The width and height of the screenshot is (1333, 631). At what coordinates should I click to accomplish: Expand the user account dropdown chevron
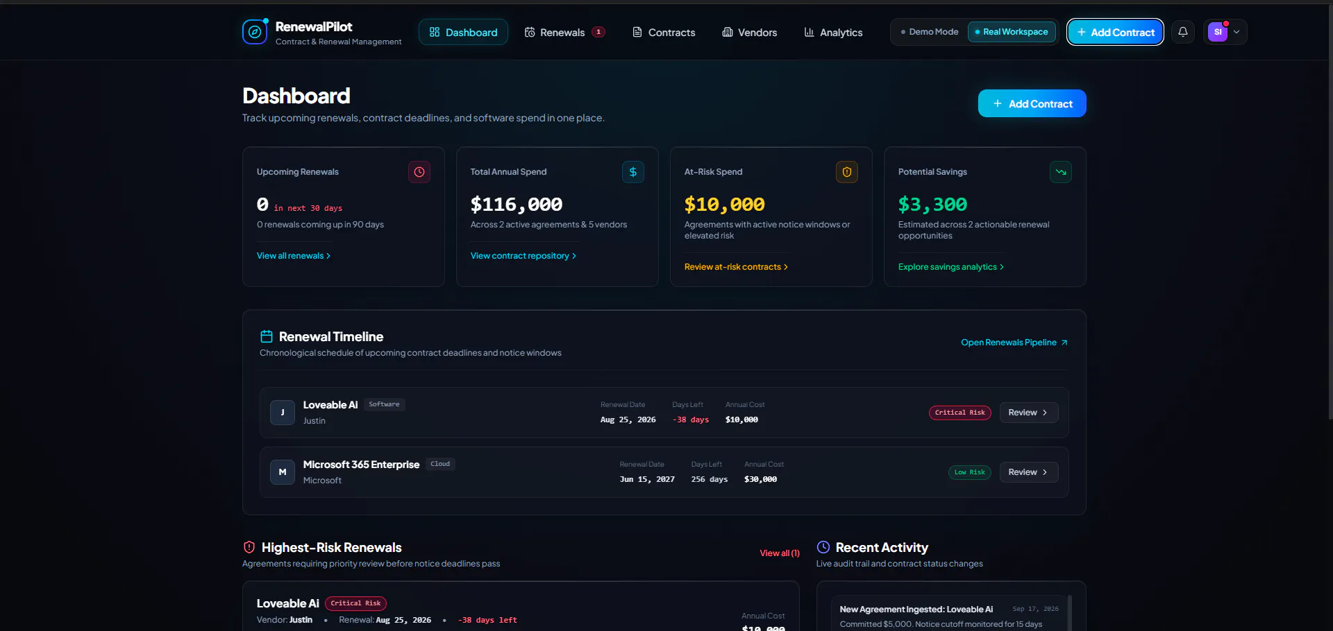[x=1236, y=32]
